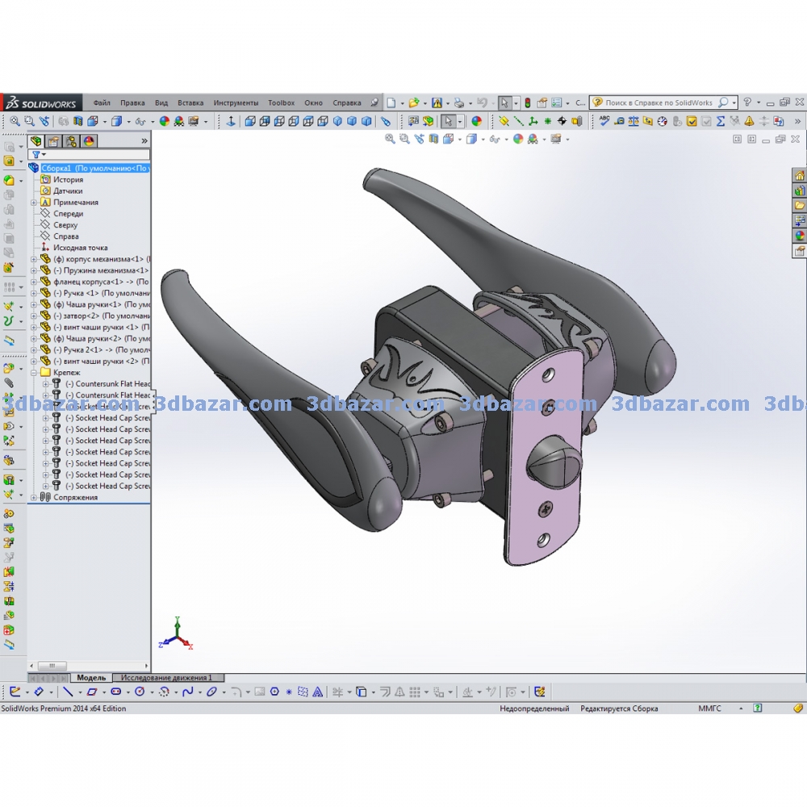Viewport: 807px width, 807px height.
Task: Select the Спереди plane in tree
Action: (x=68, y=214)
